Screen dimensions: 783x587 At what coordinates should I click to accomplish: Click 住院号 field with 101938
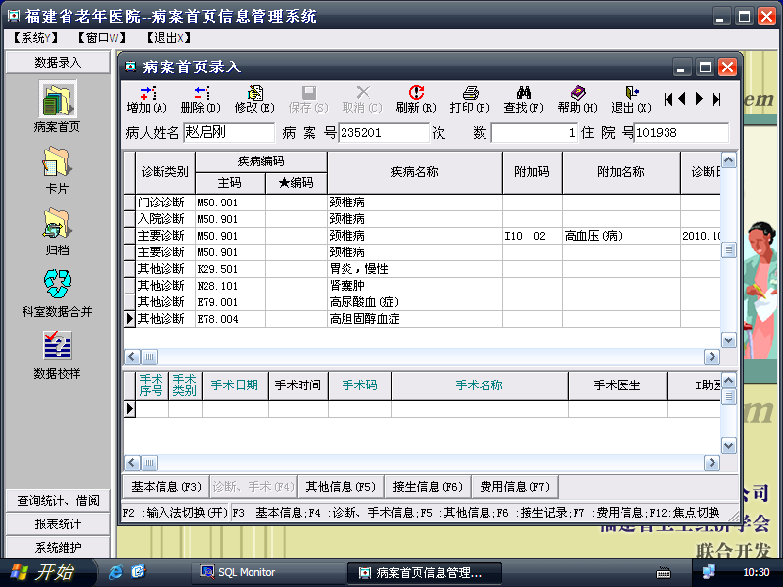point(681,133)
